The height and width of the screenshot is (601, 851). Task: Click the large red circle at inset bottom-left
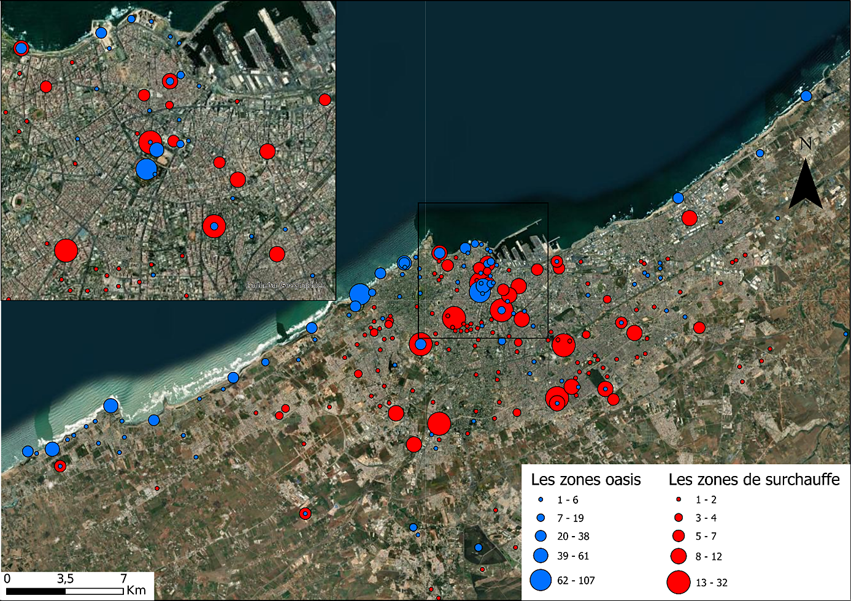66,251
